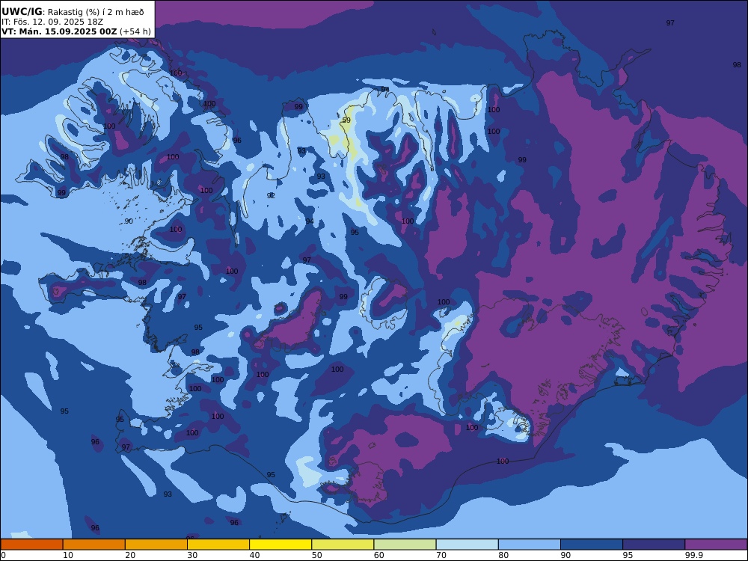The width and height of the screenshot is (748, 561).
Task: Click the legend scale label '20'
Action: pos(130,555)
